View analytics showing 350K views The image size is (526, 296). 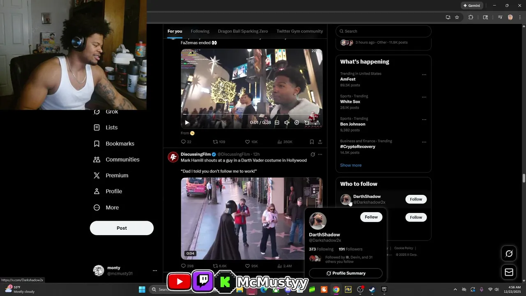click(x=285, y=142)
